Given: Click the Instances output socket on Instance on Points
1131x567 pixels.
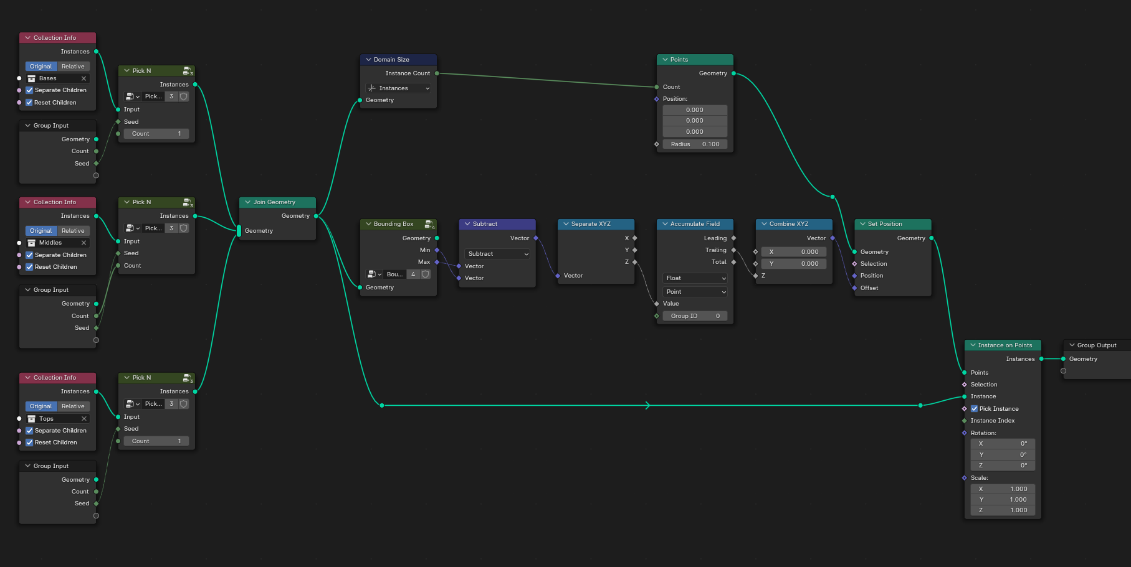Looking at the screenshot, I should [x=1041, y=359].
